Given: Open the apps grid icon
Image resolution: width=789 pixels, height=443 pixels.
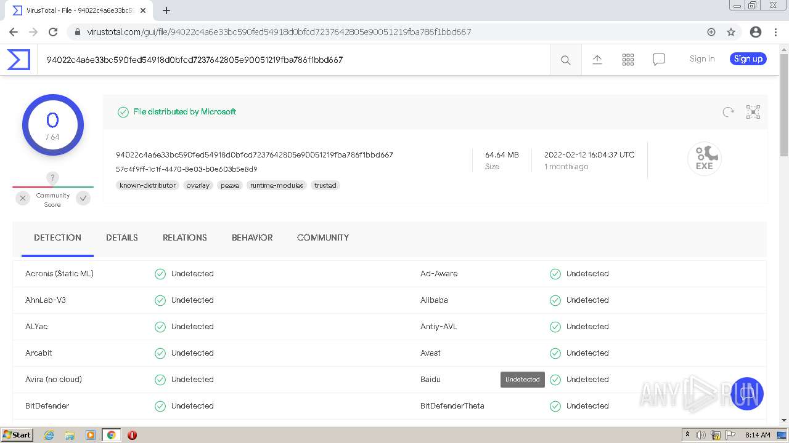Looking at the screenshot, I should [x=628, y=59].
